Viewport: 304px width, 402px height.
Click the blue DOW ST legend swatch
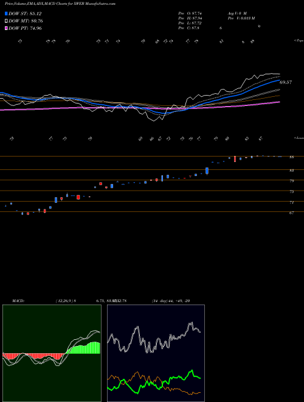[7, 13]
